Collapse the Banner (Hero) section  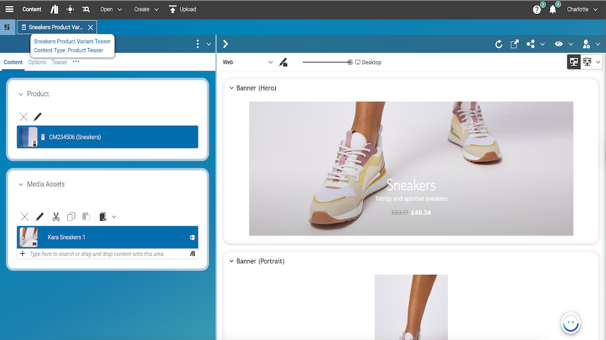click(x=231, y=88)
